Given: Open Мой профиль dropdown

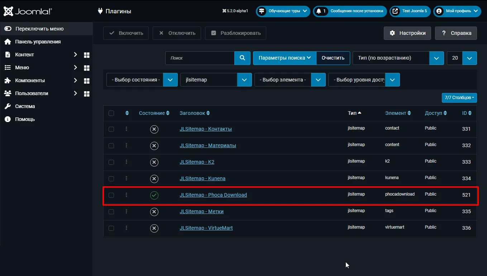Looking at the screenshot, I should click(x=457, y=11).
